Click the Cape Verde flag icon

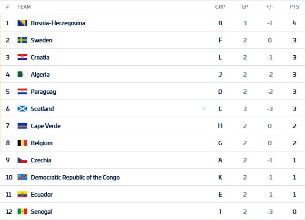point(22,126)
